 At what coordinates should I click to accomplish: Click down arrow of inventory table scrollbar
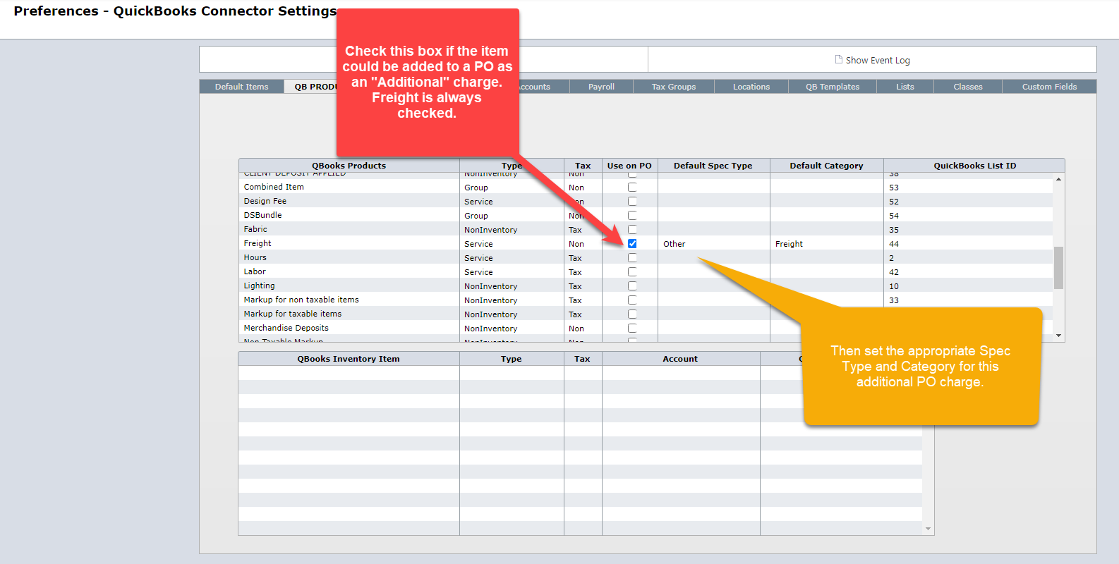(x=928, y=529)
